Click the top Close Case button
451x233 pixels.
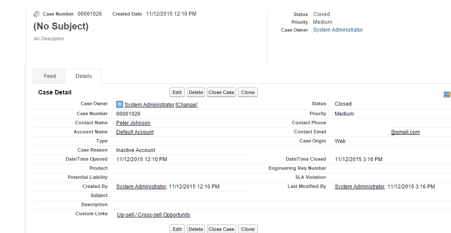tap(221, 92)
